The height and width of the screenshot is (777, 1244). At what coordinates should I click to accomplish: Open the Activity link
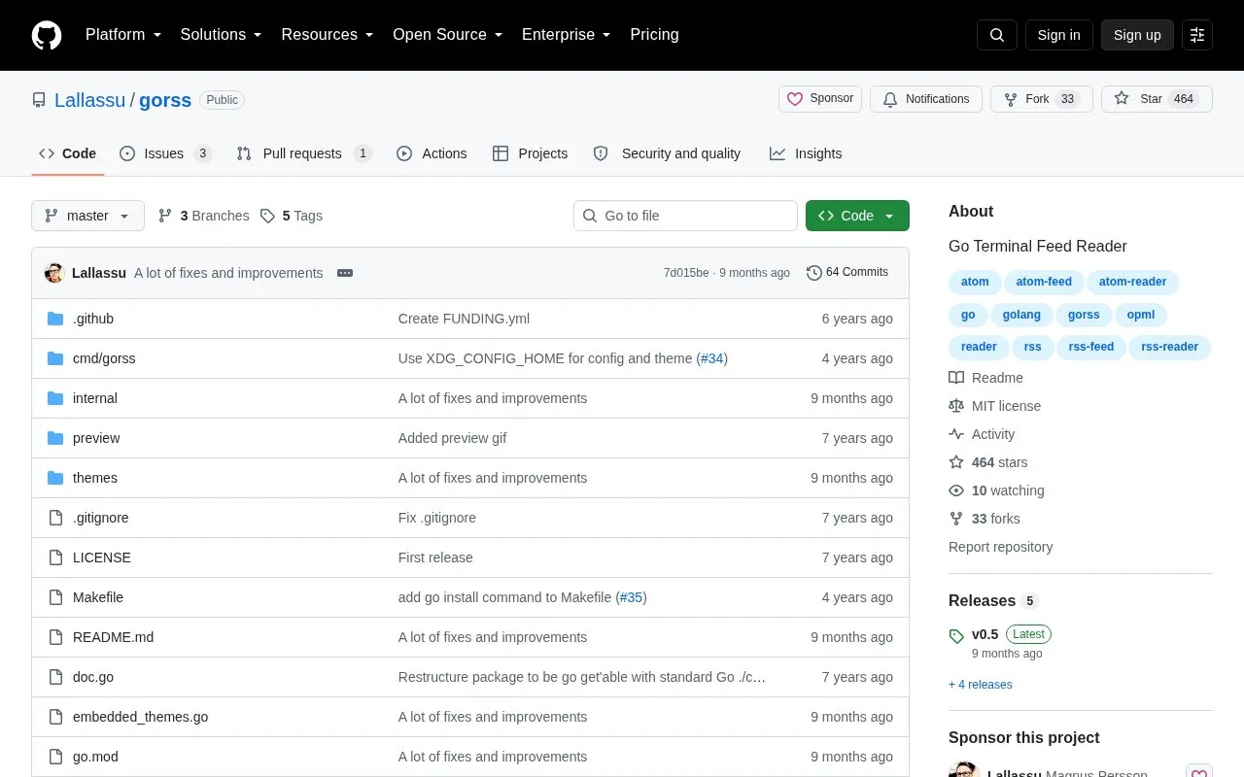tap(982, 434)
